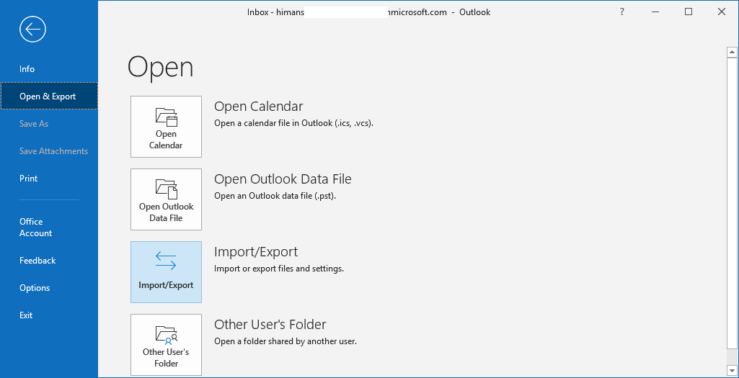
Task: Open Outlook Options
Action: (x=35, y=288)
